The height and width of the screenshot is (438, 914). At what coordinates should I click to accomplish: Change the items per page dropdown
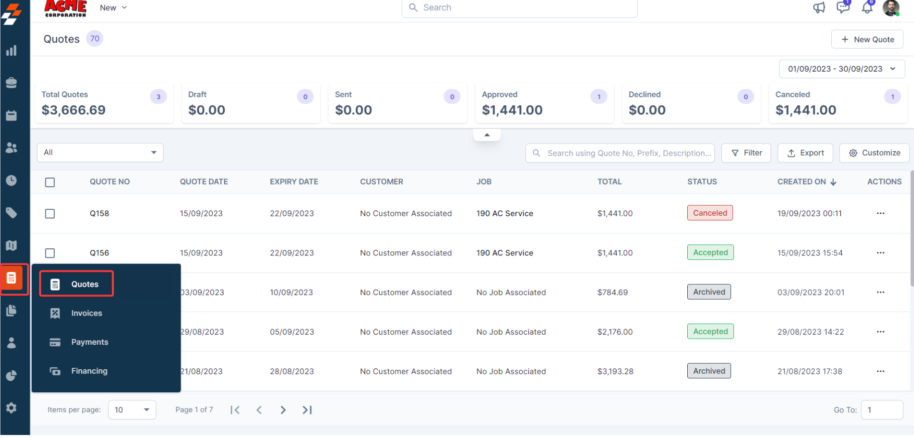tap(132, 410)
